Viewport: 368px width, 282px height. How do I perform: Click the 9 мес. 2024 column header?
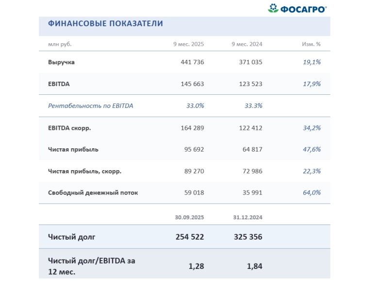pos(247,44)
